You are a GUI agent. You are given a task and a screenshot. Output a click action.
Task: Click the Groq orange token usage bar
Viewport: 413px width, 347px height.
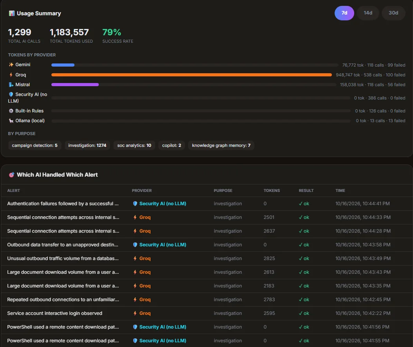pyautogui.click(x=192, y=75)
